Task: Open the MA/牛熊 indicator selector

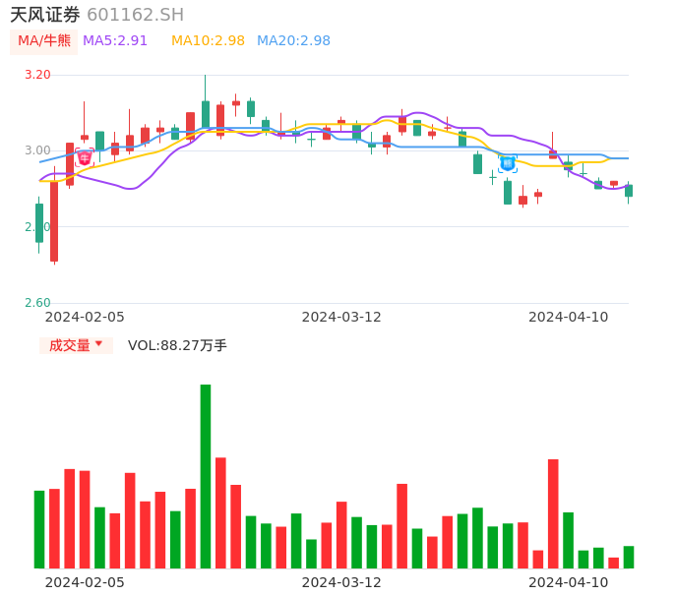Action: coord(44,41)
